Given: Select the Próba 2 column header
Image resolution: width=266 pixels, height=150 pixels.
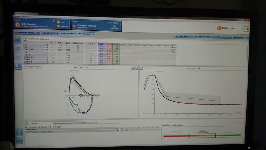Looking at the screenshot, I should [x=108, y=45].
